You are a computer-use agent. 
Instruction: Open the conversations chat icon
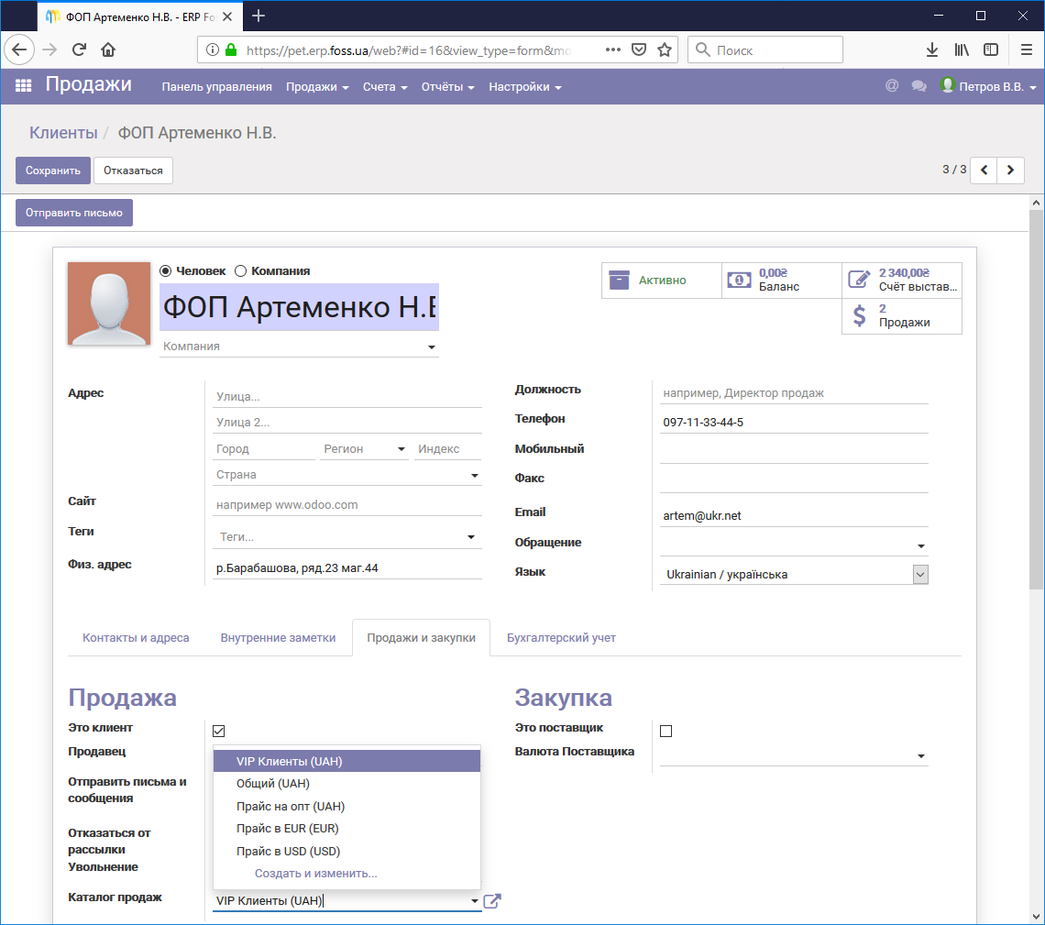(919, 86)
